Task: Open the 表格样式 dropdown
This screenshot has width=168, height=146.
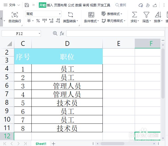Action: point(112,14)
